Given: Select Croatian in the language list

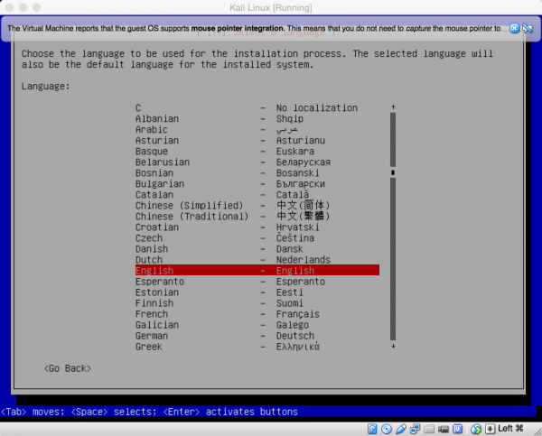Looking at the screenshot, I should point(257,227).
